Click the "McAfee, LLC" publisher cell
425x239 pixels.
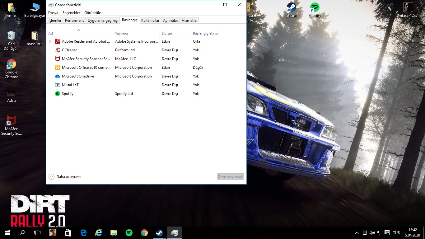(x=125, y=59)
